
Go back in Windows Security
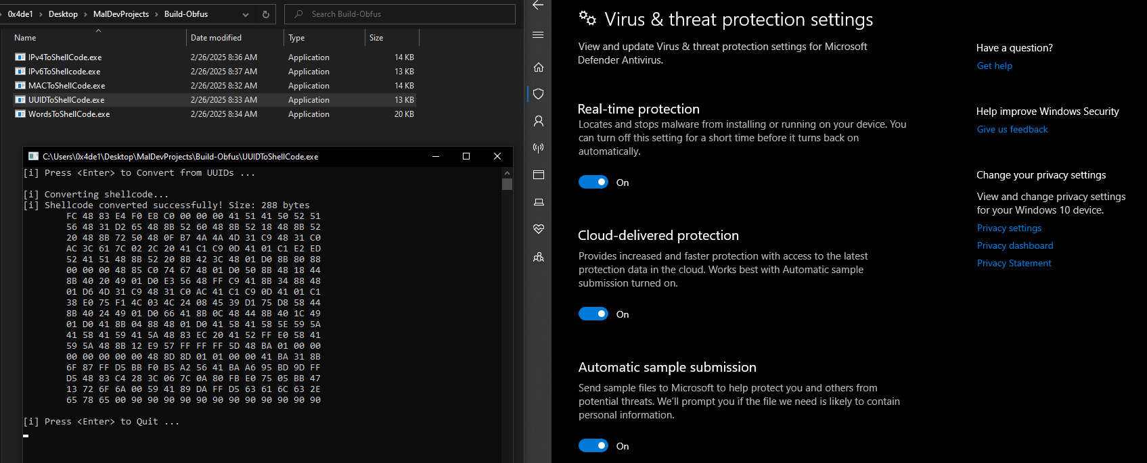[538, 5]
